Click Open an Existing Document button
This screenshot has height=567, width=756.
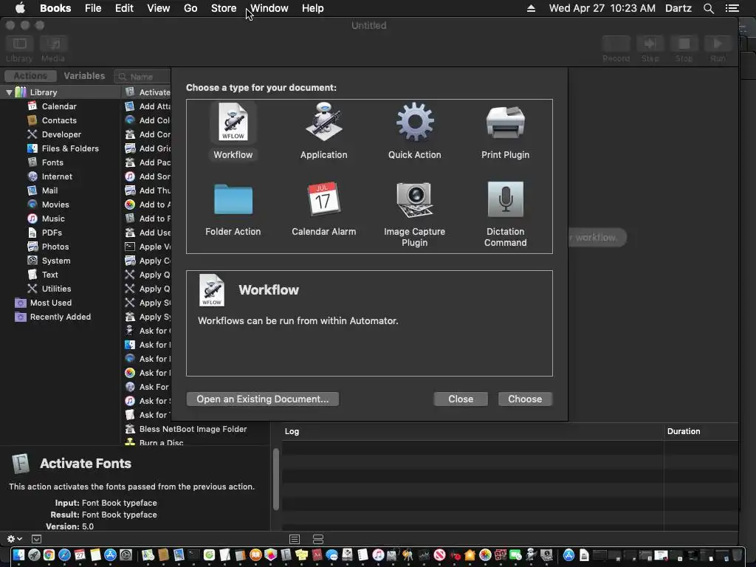[262, 399]
